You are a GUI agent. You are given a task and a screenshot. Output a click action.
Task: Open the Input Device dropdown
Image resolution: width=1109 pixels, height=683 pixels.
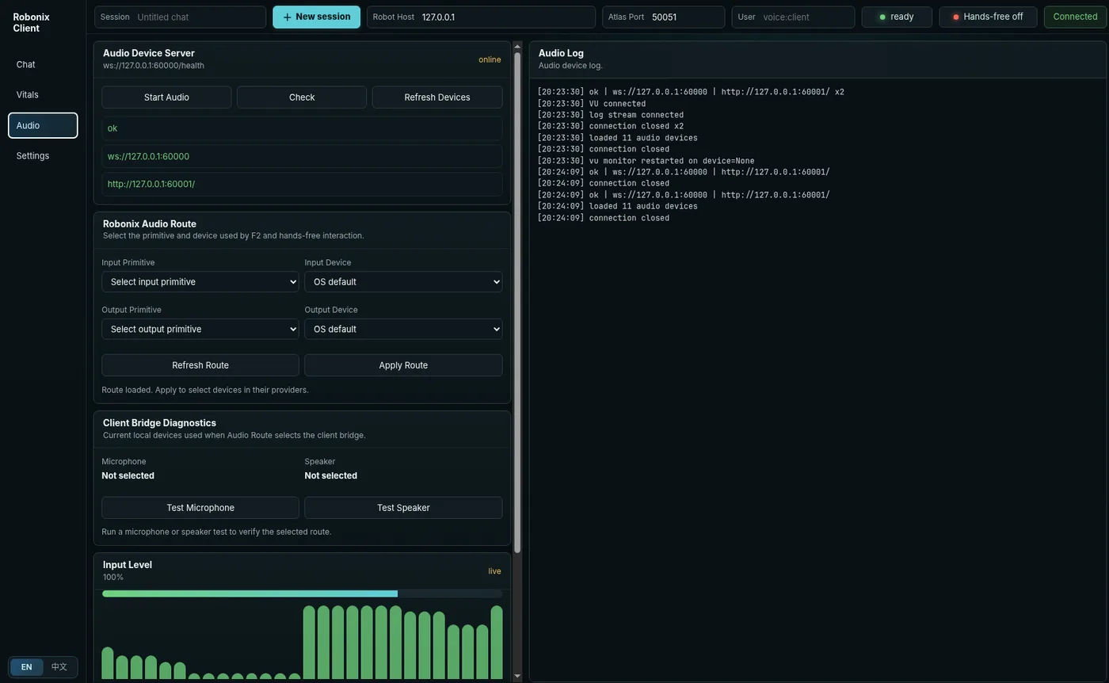click(x=403, y=282)
